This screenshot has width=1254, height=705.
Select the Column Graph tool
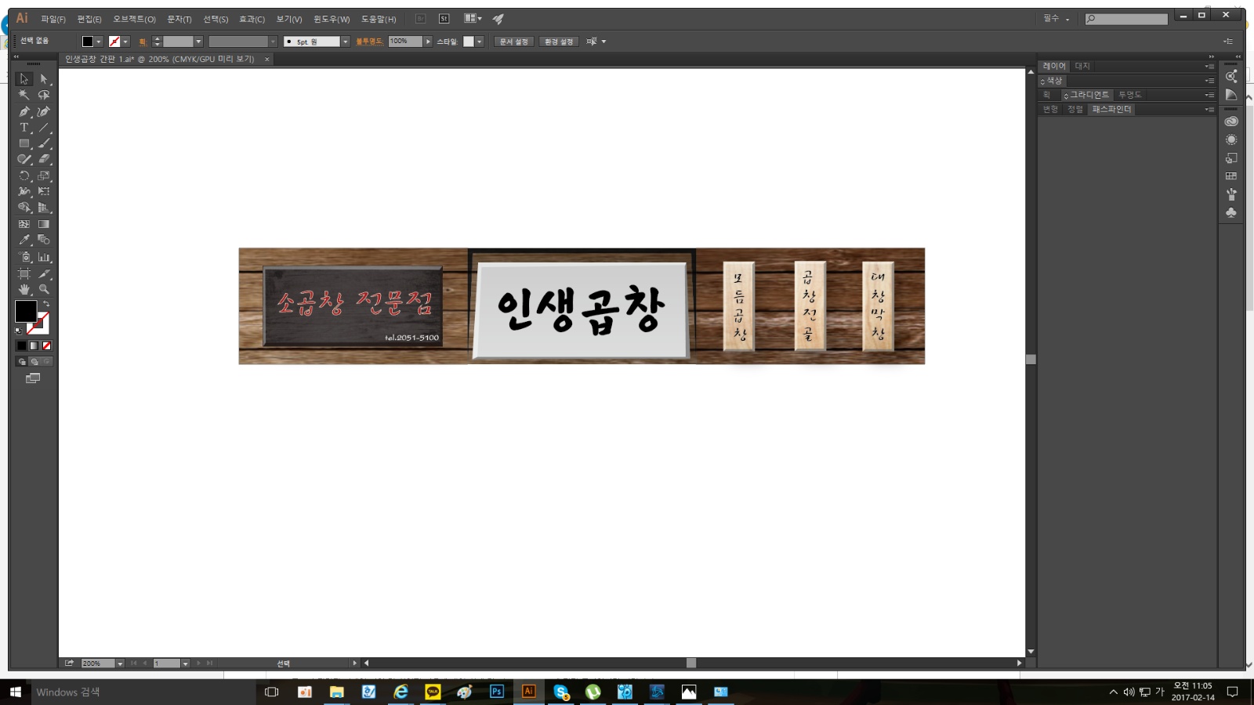44,257
